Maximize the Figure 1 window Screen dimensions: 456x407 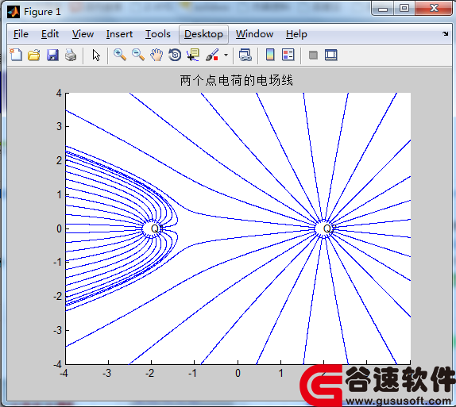404,9
